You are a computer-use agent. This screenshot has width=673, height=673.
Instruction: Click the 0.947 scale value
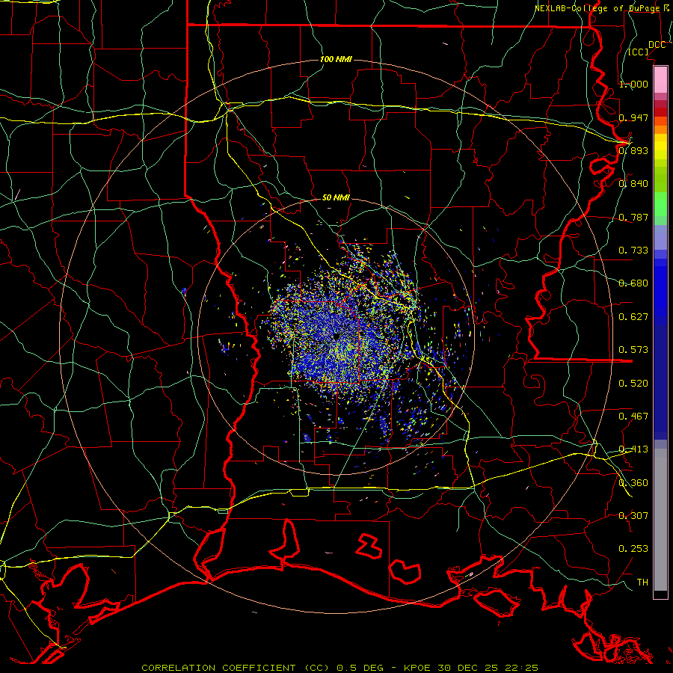click(x=633, y=117)
